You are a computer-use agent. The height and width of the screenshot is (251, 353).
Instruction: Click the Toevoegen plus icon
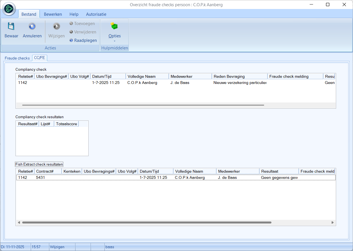[71, 24]
